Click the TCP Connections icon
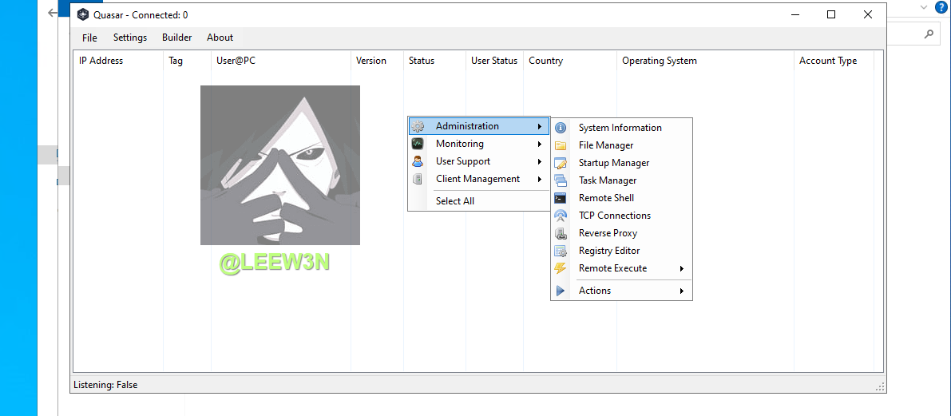This screenshot has height=416, width=951. point(561,216)
